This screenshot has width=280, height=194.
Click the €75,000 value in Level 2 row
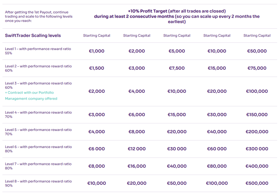pos(257,68)
